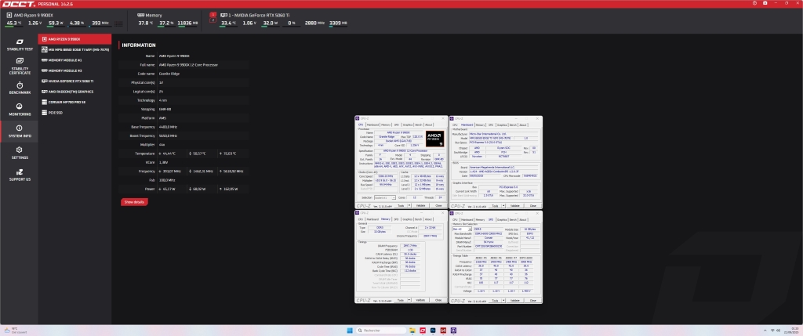Click the GPU icon in header bar
Image resolution: width=803 pixels, height=336 pixels.
[223, 16]
